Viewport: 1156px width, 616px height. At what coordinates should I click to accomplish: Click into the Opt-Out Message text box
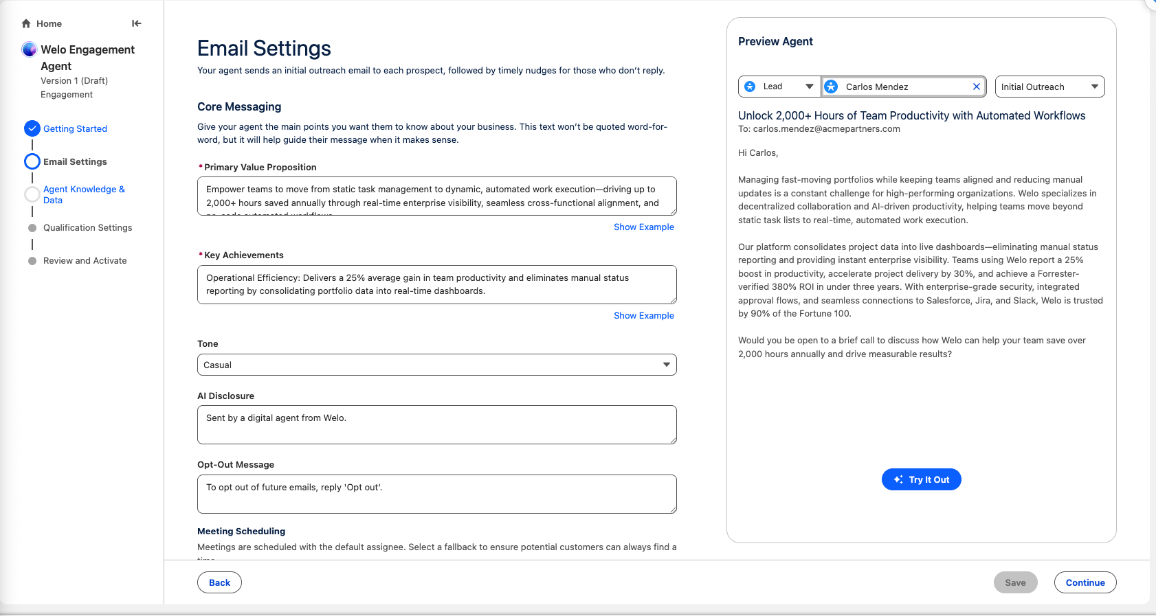pyautogui.click(x=437, y=494)
